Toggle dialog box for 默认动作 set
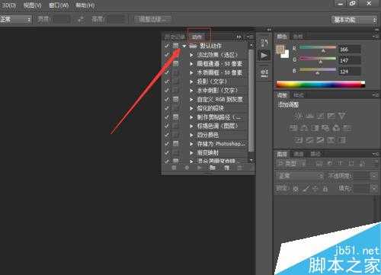The width and height of the screenshot is (381, 275). tap(175, 46)
